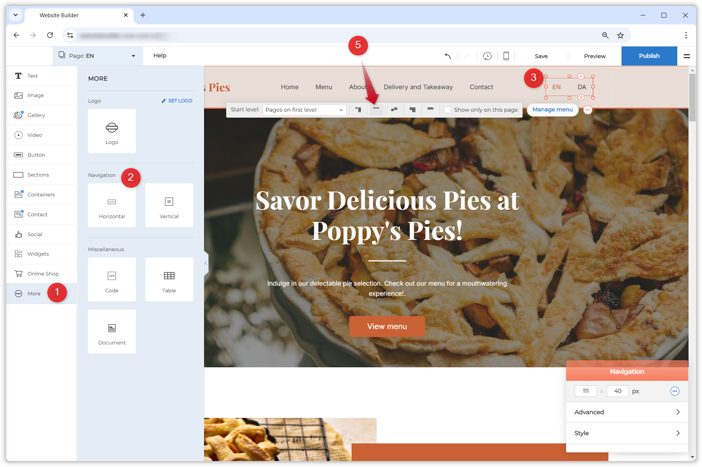Click the width input showing 111
702x467 pixels.
point(585,391)
